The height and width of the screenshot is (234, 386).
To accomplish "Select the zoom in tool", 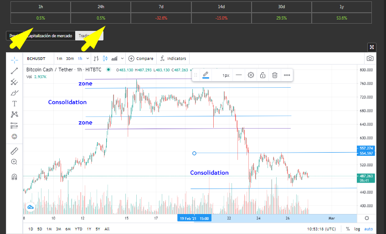I will (14, 162).
